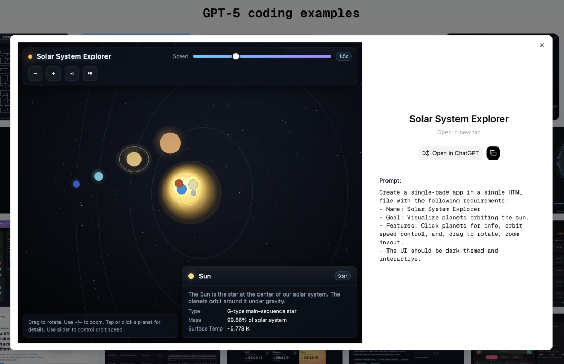Screen dimensions: 564x364
Task: Select the large orange Jupiter planet
Action: pyautogui.click(x=170, y=143)
